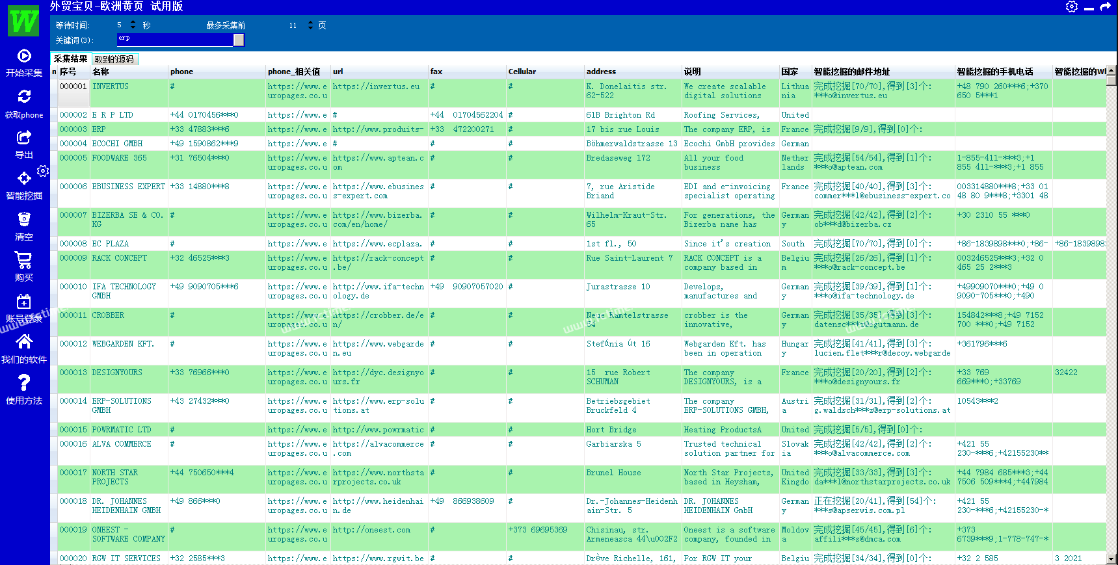Open settings gear in the title bar
Screen dimensions: 1118x565
point(1072,7)
